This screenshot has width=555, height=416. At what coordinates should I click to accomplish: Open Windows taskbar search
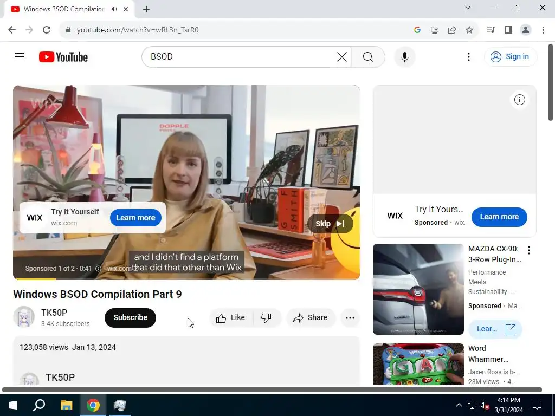(39, 405)
